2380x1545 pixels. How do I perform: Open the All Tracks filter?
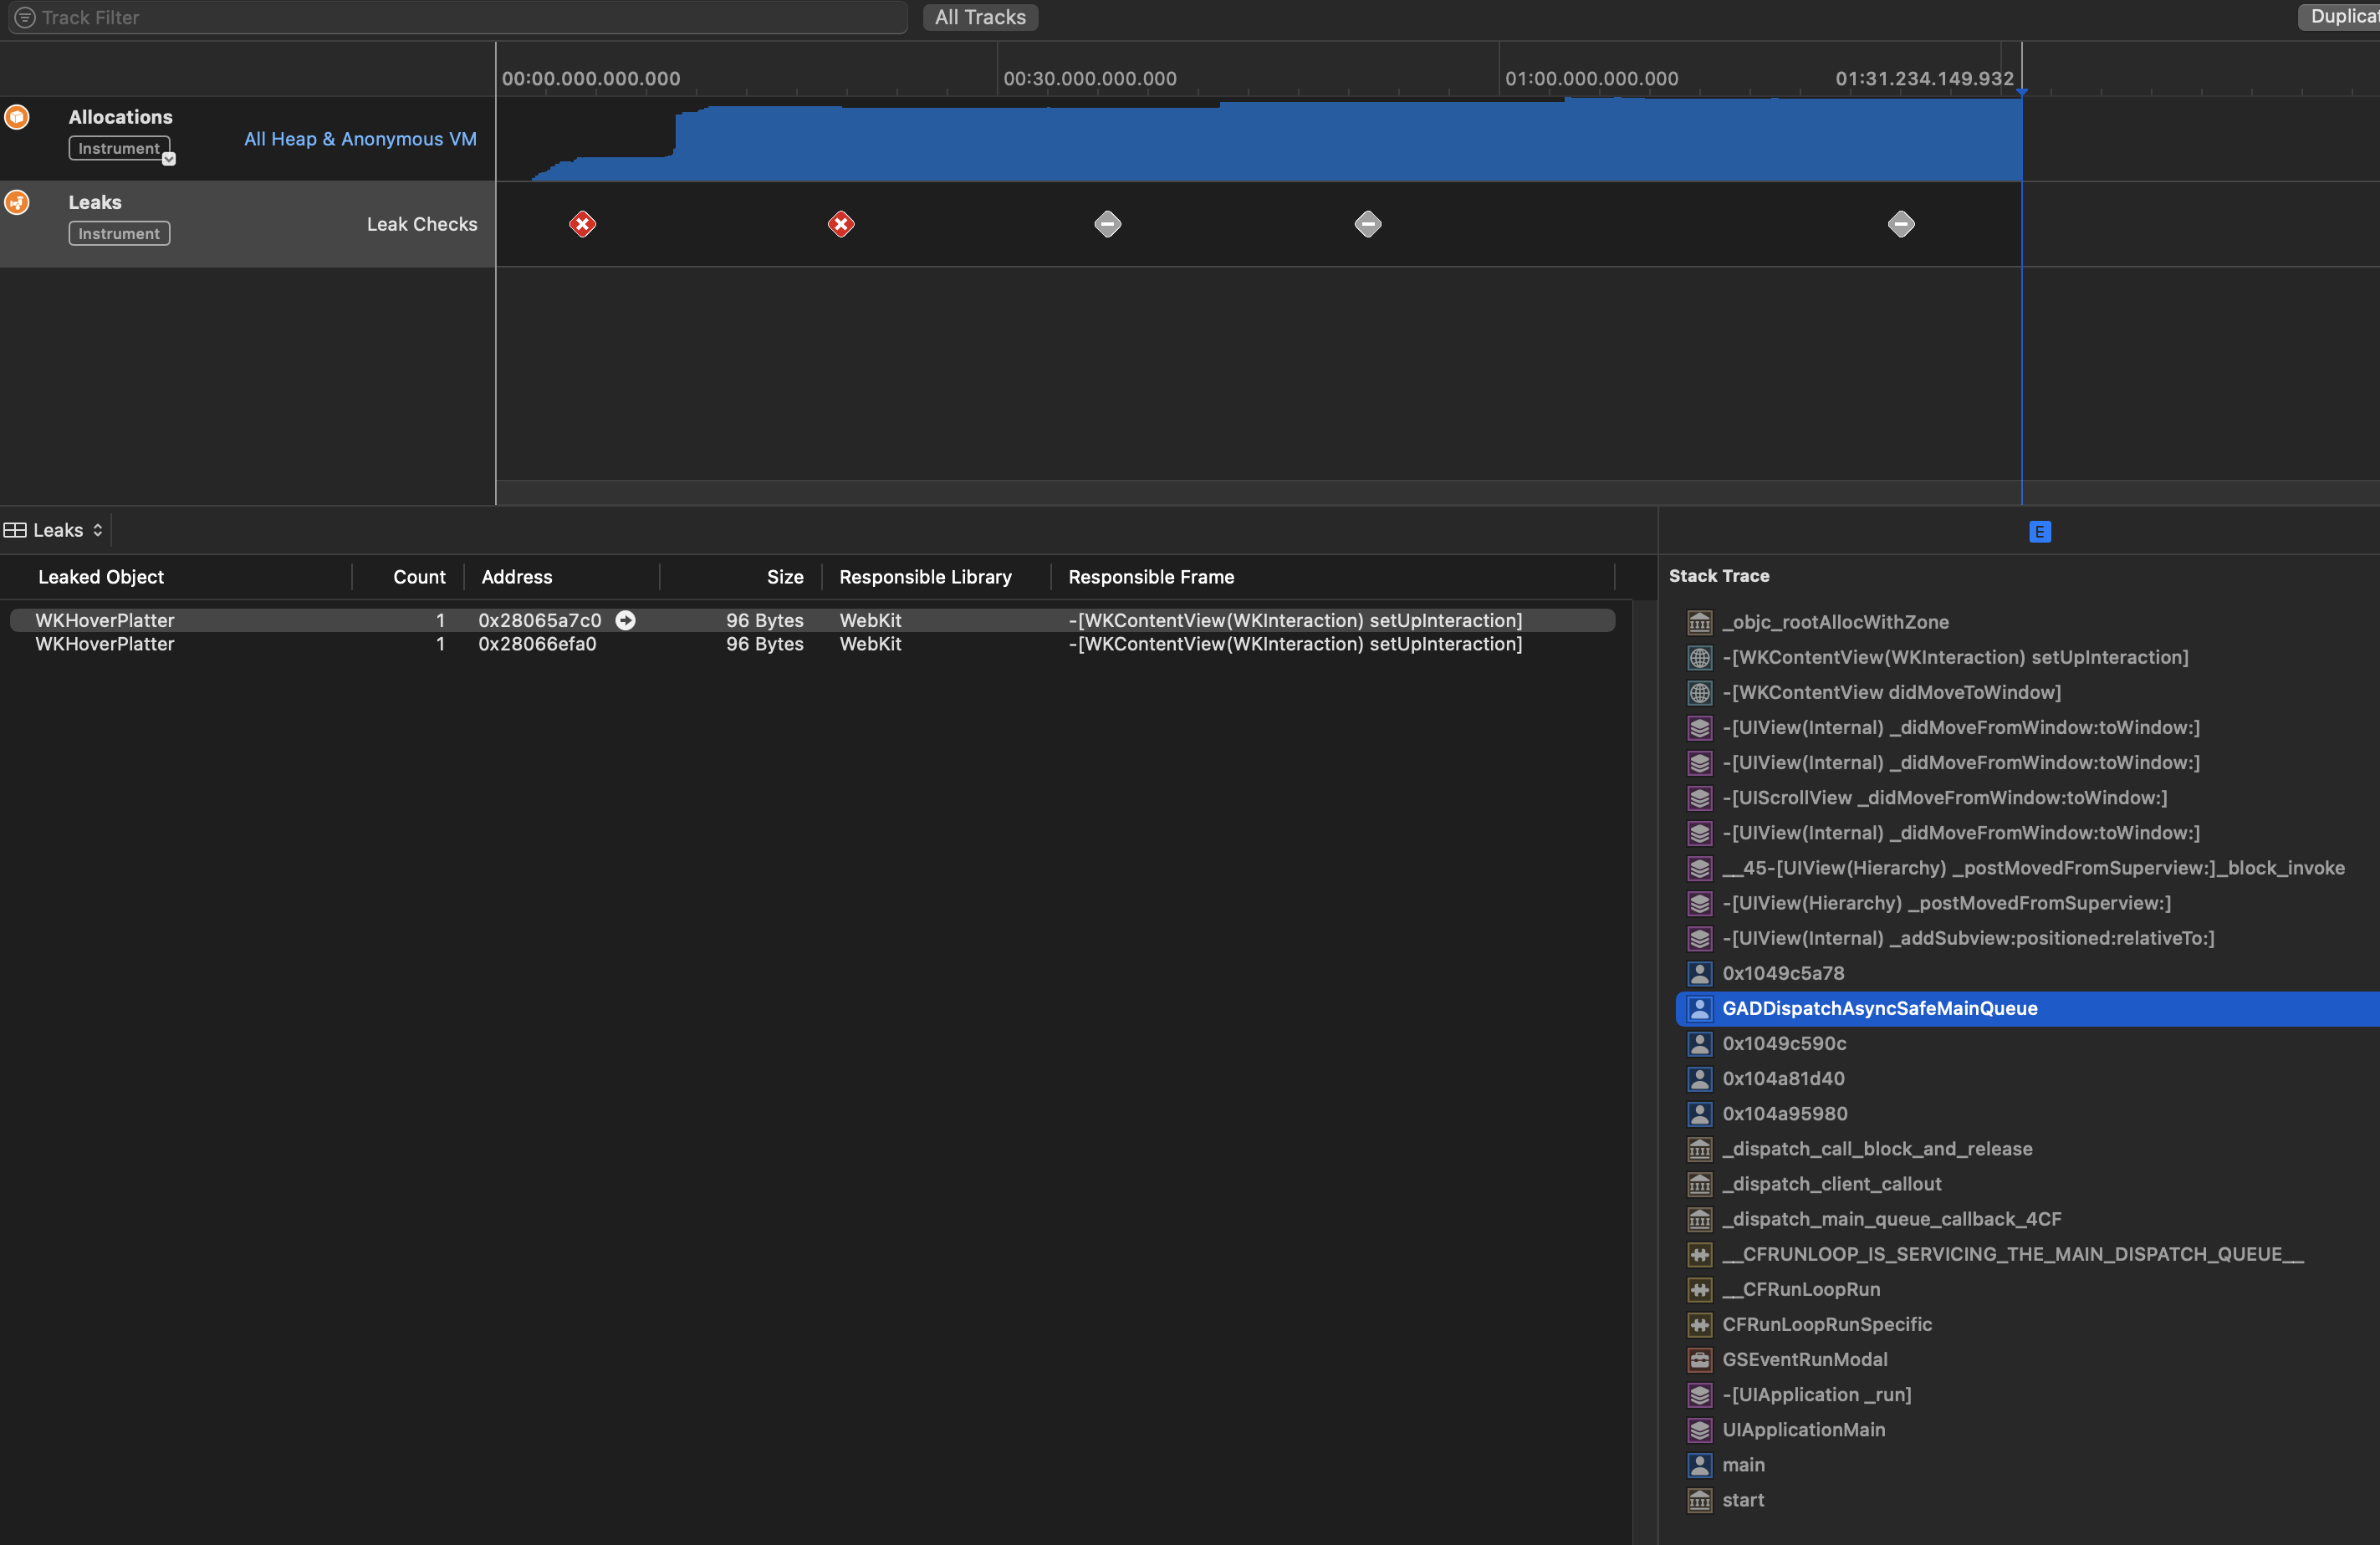coord(979,17)
